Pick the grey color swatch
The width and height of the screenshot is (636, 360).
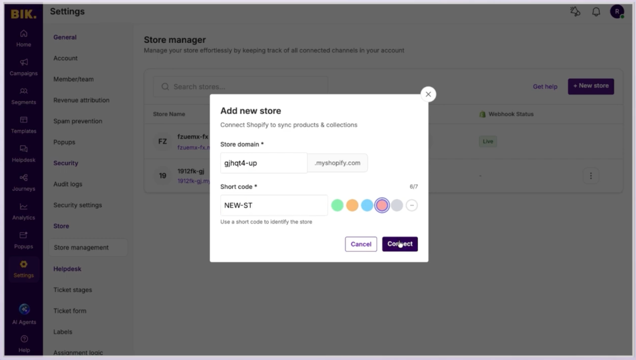click(397, 205)
